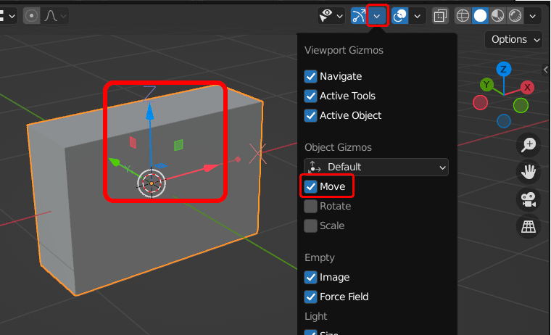Switch to Wireframe viewport shading
This screenshot has width=551, height=335.
click(x=463, y=15)
